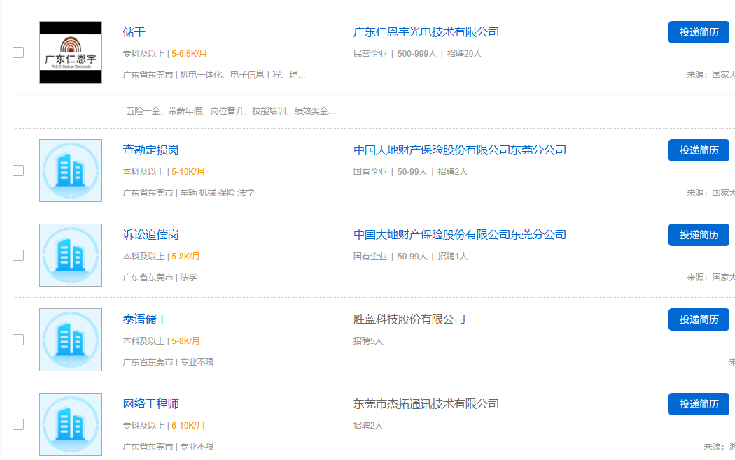Open the 查勘定损岗 job posting
Viewport: 735px width, 460px height.
tap(151, 150)
